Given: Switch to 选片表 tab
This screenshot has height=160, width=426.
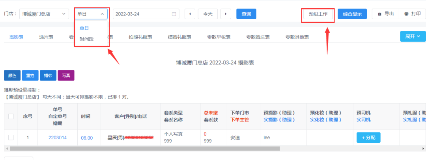Looking at the screenshot, I should (x=46, y=37).
